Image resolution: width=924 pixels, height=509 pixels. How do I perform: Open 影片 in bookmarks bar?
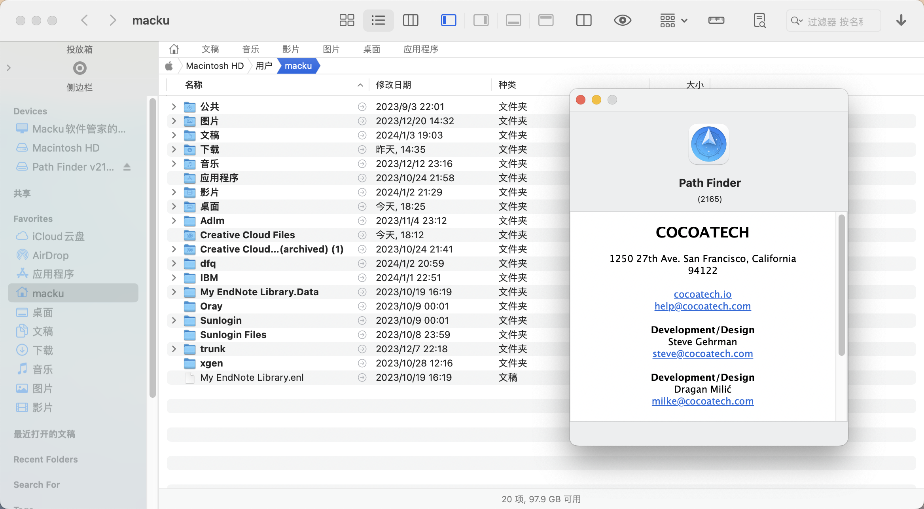click(x=291, y=49)
